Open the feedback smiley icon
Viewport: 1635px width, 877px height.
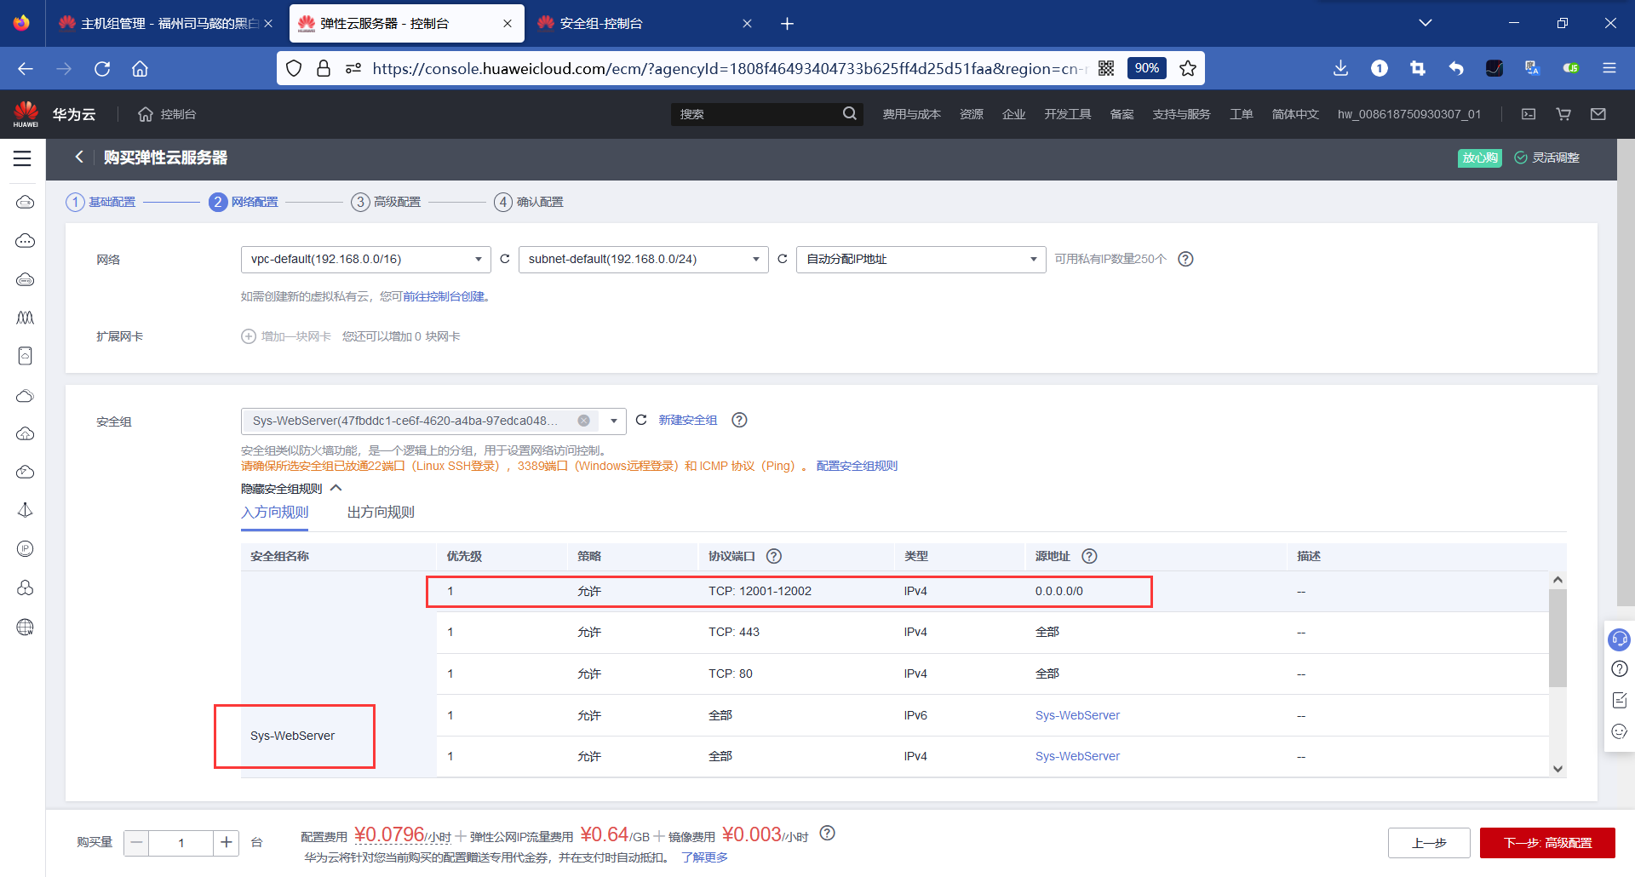(x=1619, y=731)
